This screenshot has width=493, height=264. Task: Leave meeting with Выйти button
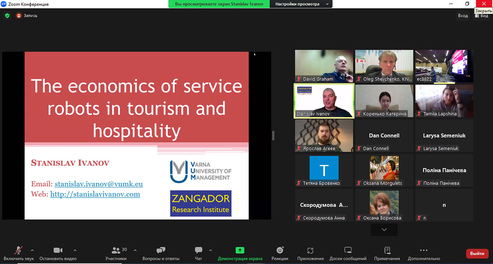coord(477,253)
